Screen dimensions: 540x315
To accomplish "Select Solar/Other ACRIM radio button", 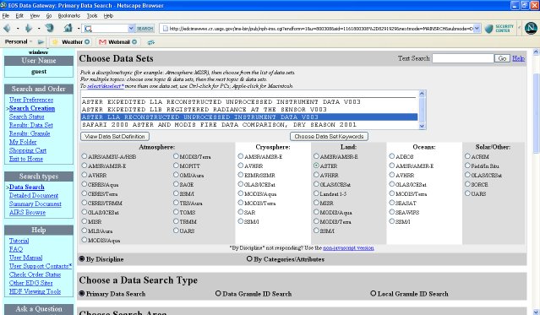I will click(467, 156).
